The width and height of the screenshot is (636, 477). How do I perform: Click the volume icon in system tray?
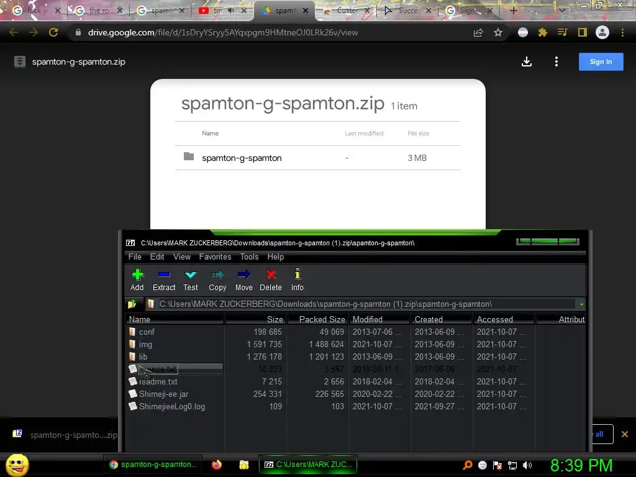pos(527,465)
